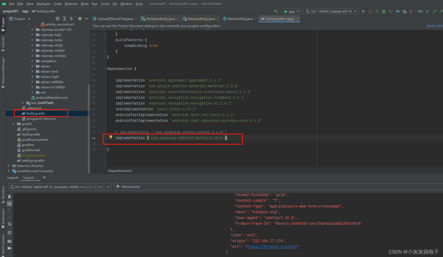Select AndroidManifest.xml in project tree

pos(49,97)
